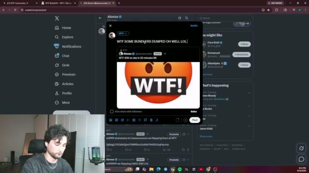Add another post to thread

pyautogui.click(x=185, y=120)
